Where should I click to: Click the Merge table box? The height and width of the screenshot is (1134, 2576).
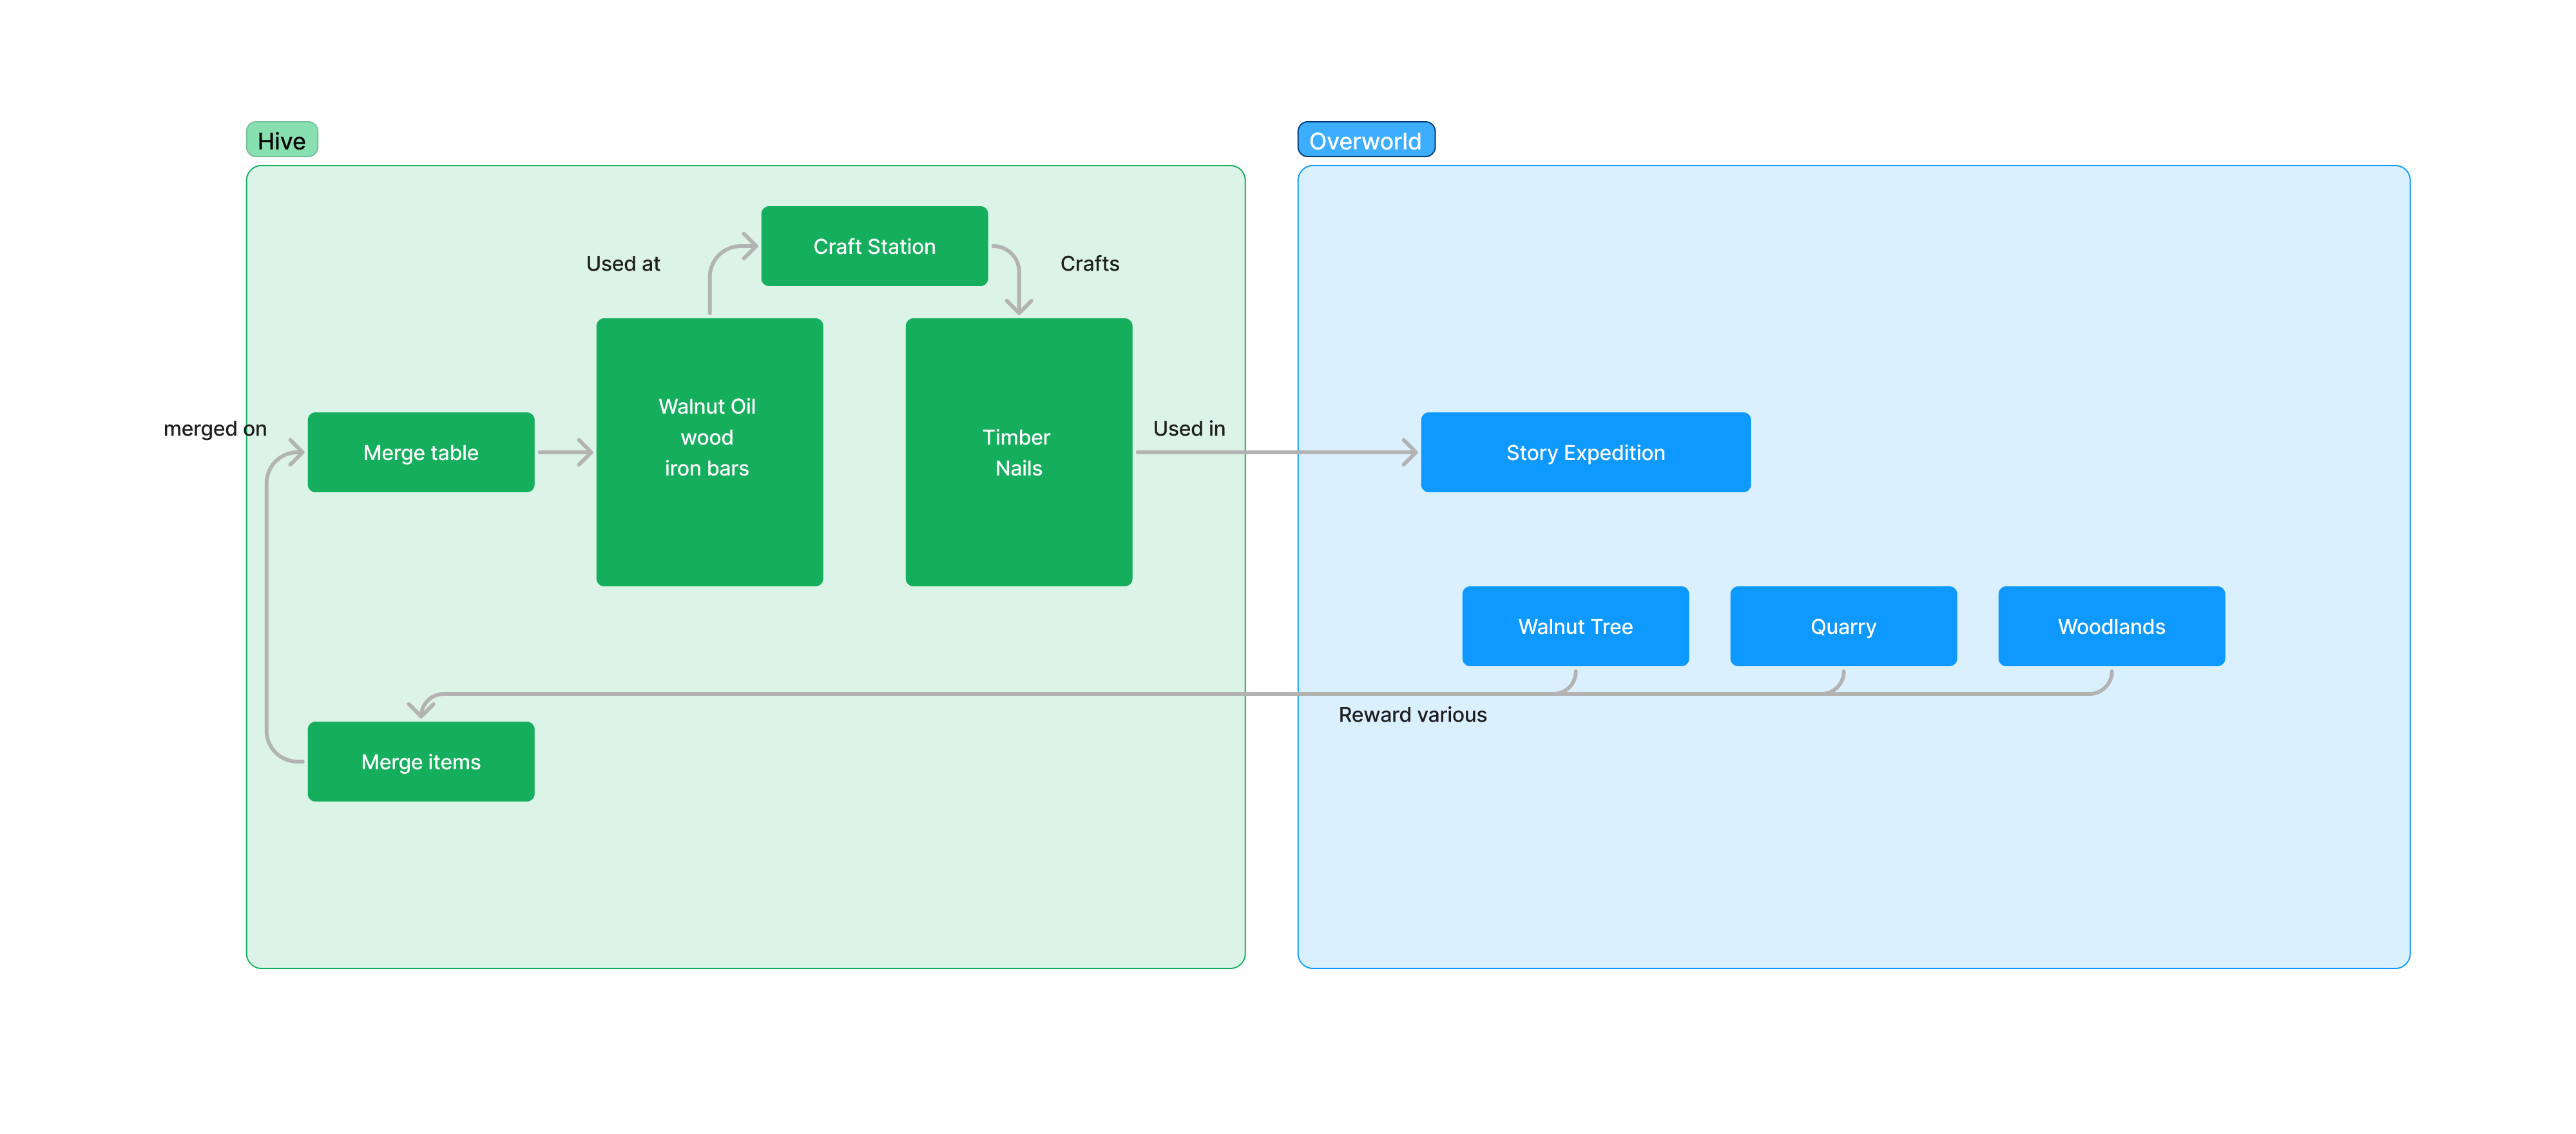(420, 452)
